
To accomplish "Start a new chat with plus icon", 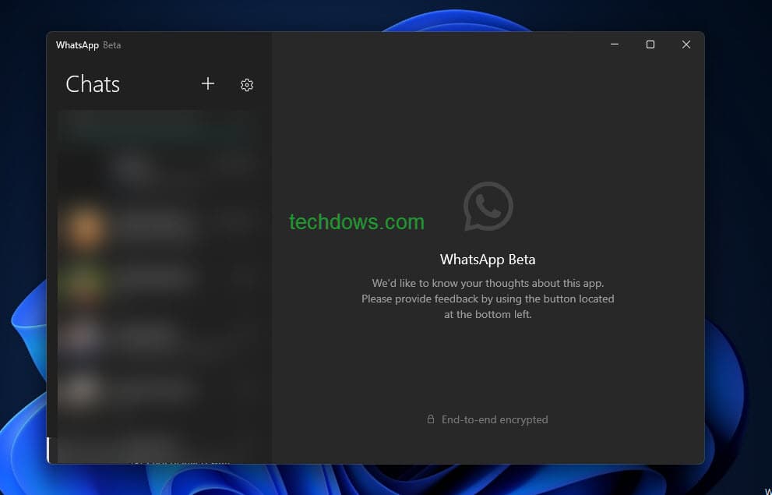I will [208, 83].
